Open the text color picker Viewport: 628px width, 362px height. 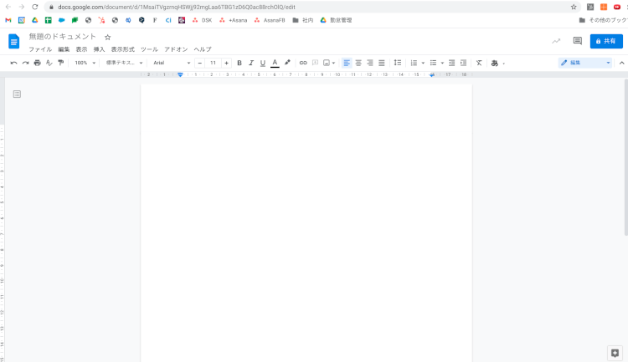[275, 63]
